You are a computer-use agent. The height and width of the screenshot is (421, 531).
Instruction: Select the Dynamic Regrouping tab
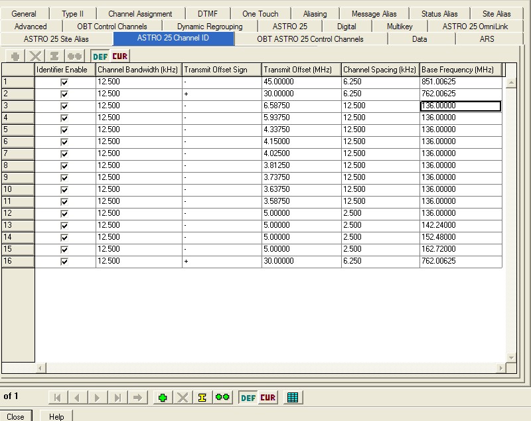210,27
